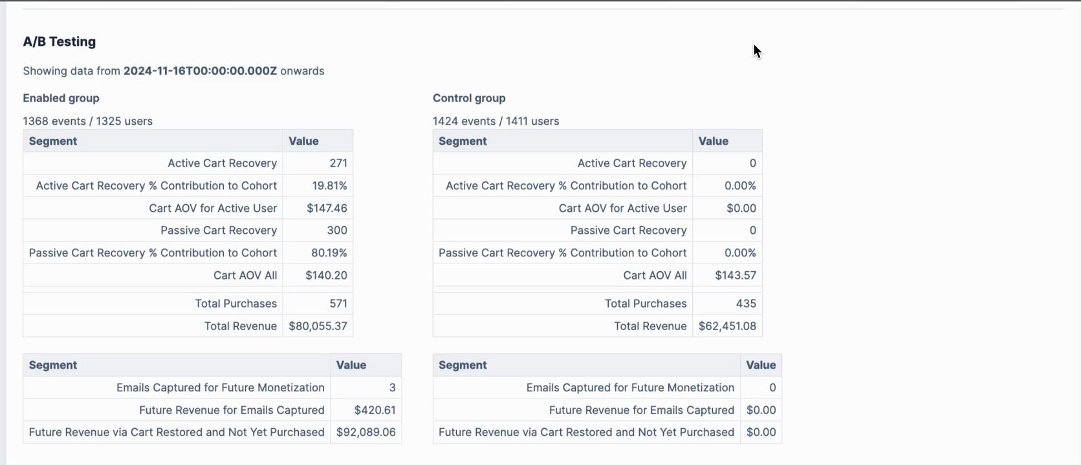The image size is (1081, 465).
Task: Select the $80,055.37 Total Revenue cell
Action: tap(318, 326)
